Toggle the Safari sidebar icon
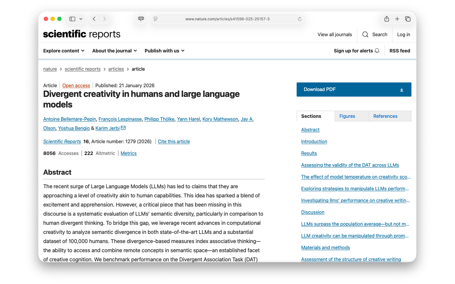The image size is (455, 284). (x=72, y=18)
